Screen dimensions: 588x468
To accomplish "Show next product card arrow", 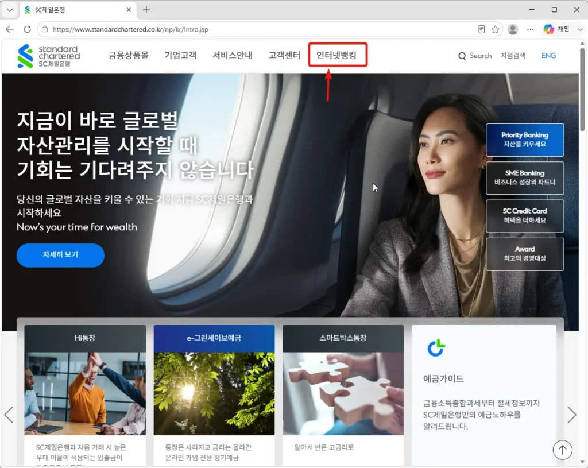I will pos(572,415).
